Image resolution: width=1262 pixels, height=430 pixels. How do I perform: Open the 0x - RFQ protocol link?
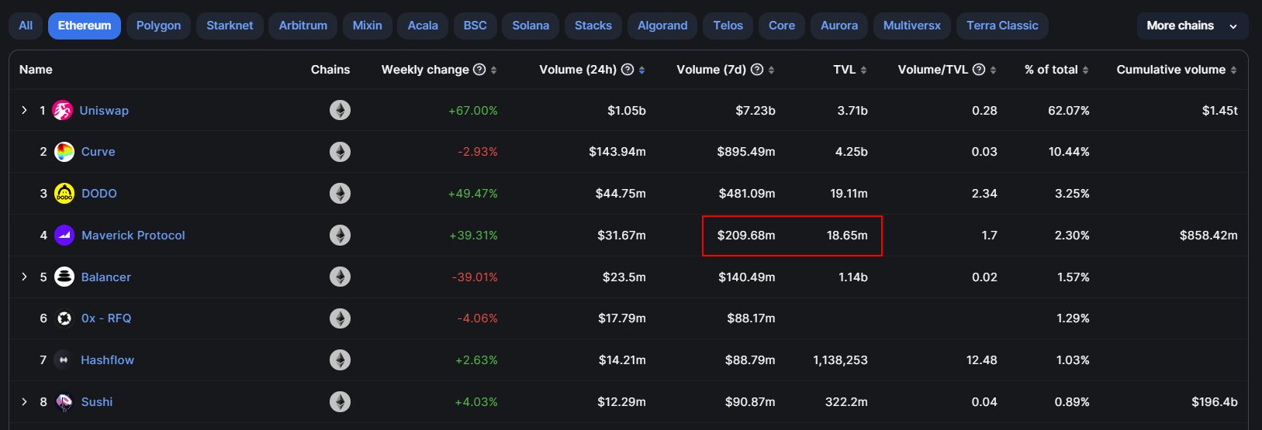106,318
